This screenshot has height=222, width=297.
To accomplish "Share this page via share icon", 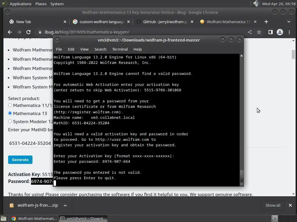I will coord(250,32).
